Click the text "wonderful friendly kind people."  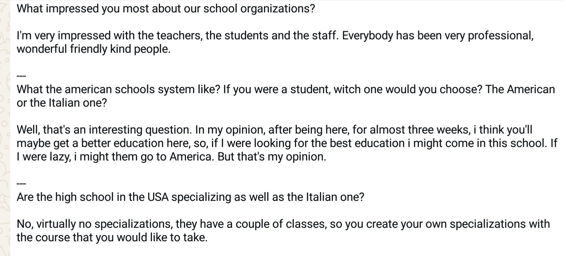pyautogui.click(x=93, y=49)
